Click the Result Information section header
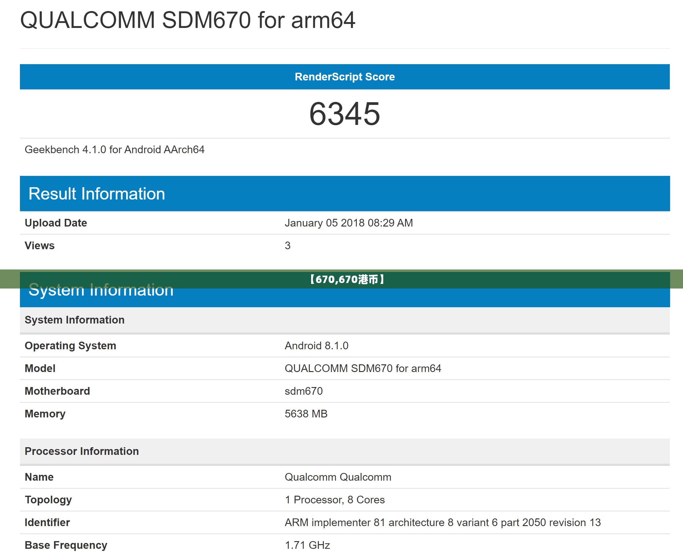The width and height of the screenshot is (683, 558). 345,194
